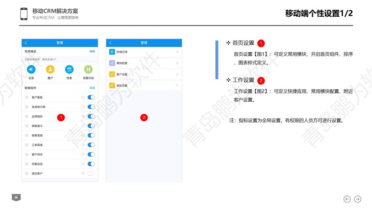Click the 首页设置 heading text
Viewport: 372px width, 209px height.
243,43
